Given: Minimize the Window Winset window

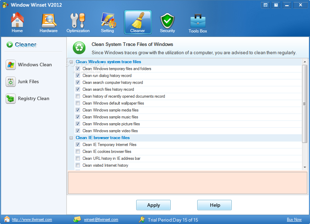Looking at the screenshot, I should point(287,5).
